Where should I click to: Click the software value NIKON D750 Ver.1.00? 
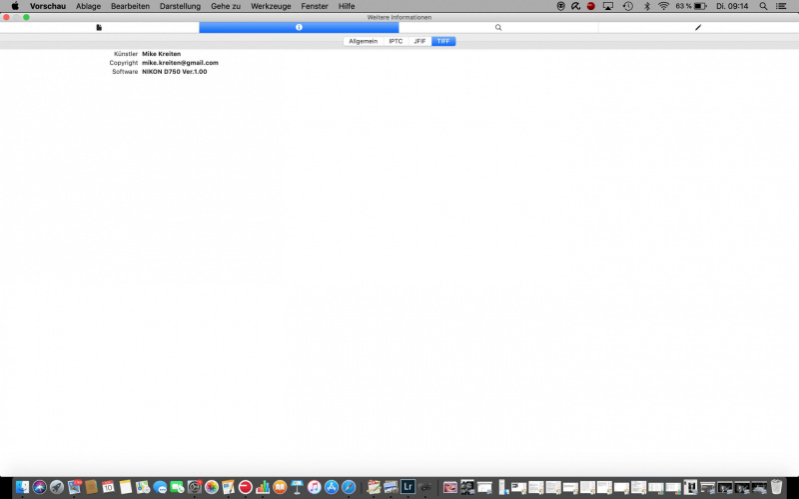(174, 72)
